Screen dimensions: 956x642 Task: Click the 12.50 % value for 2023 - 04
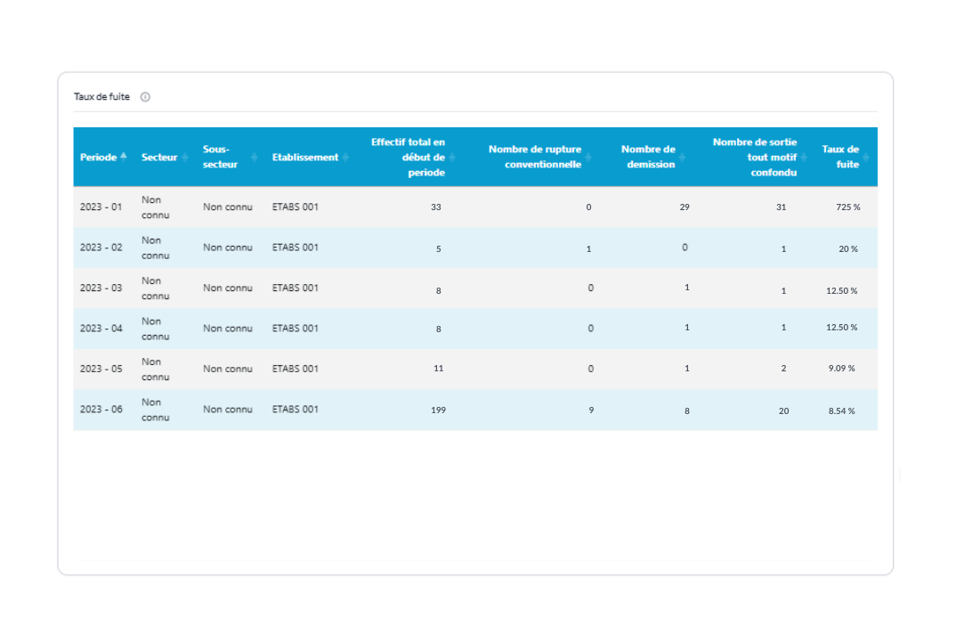point(840,327)
